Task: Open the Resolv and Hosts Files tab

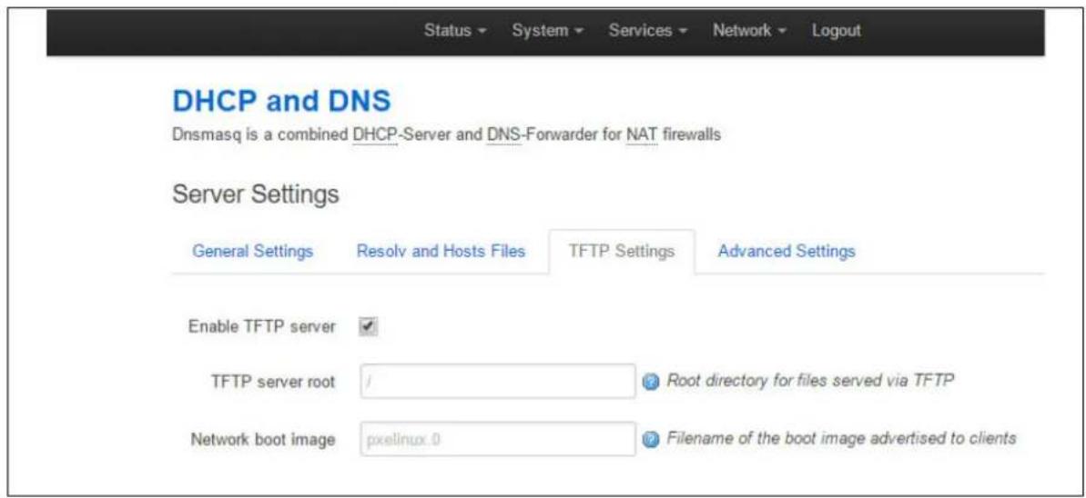Action: pos(441,251)
